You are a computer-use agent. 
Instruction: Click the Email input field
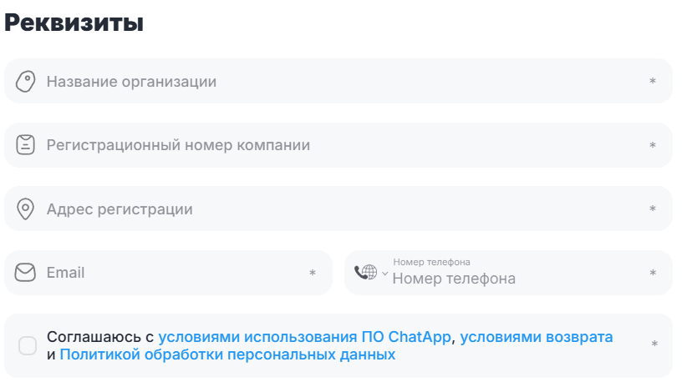point(167,273)
